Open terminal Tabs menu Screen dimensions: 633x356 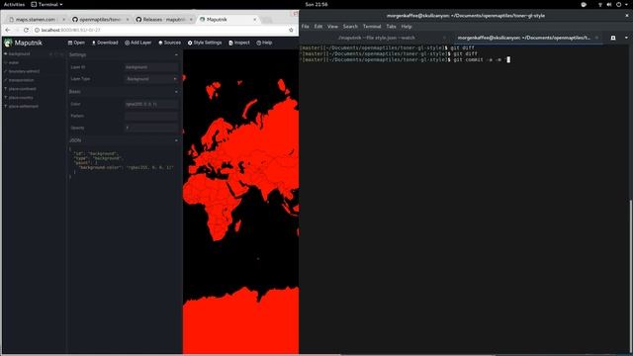click(391, 27)
